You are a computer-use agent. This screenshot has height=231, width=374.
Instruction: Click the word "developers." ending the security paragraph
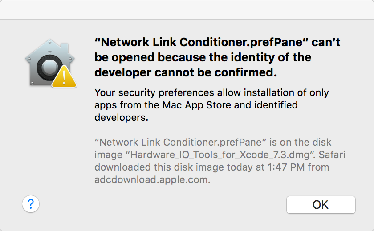pyautogui.click(x=122, y=117)
